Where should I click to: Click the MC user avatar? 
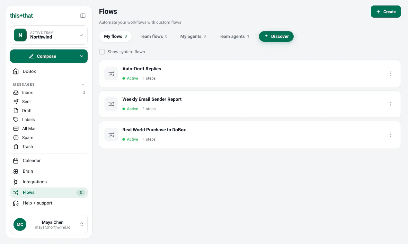click(x=20, y=224)
